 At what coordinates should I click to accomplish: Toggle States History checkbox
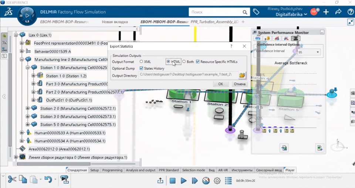pos(141,68)
